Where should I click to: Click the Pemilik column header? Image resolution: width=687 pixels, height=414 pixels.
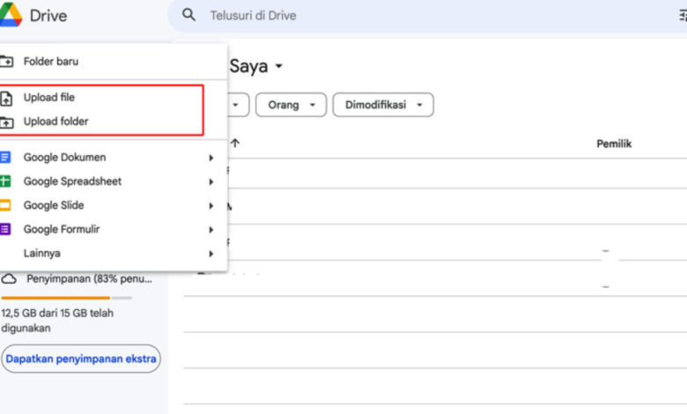coord(614,144)
